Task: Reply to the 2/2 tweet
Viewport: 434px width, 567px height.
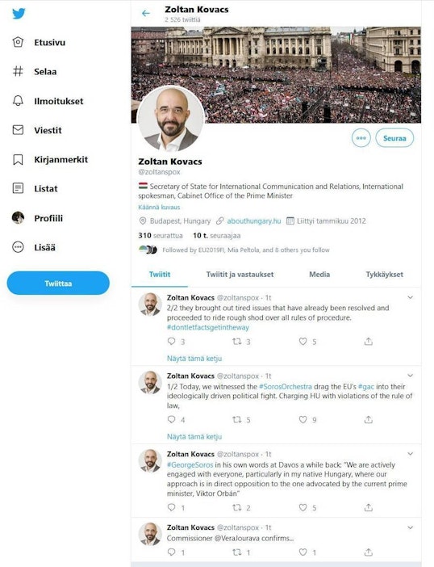Action: tap(172, 341)
